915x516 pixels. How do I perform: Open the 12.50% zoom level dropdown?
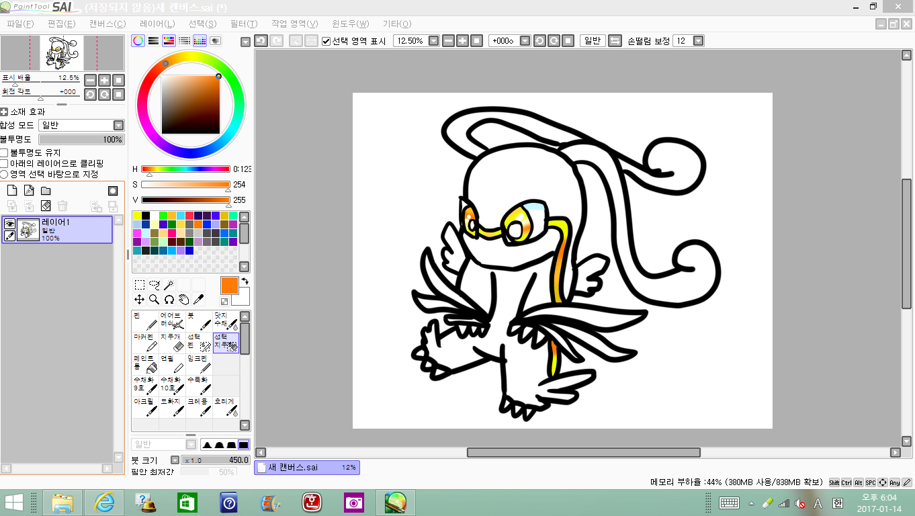pos(433,41)
